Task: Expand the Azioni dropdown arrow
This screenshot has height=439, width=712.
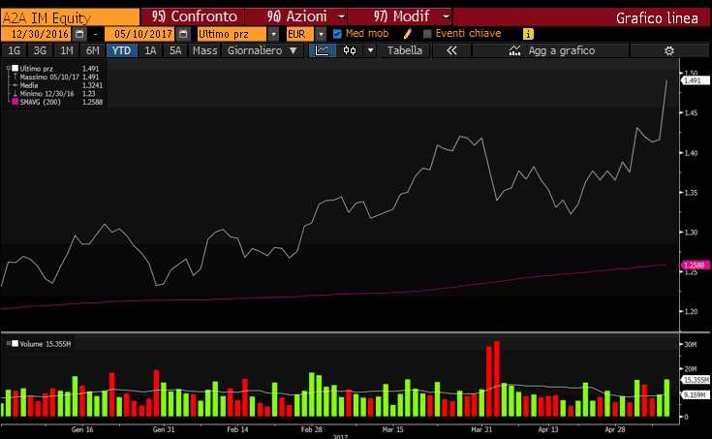Action: (x=341, y=16)
